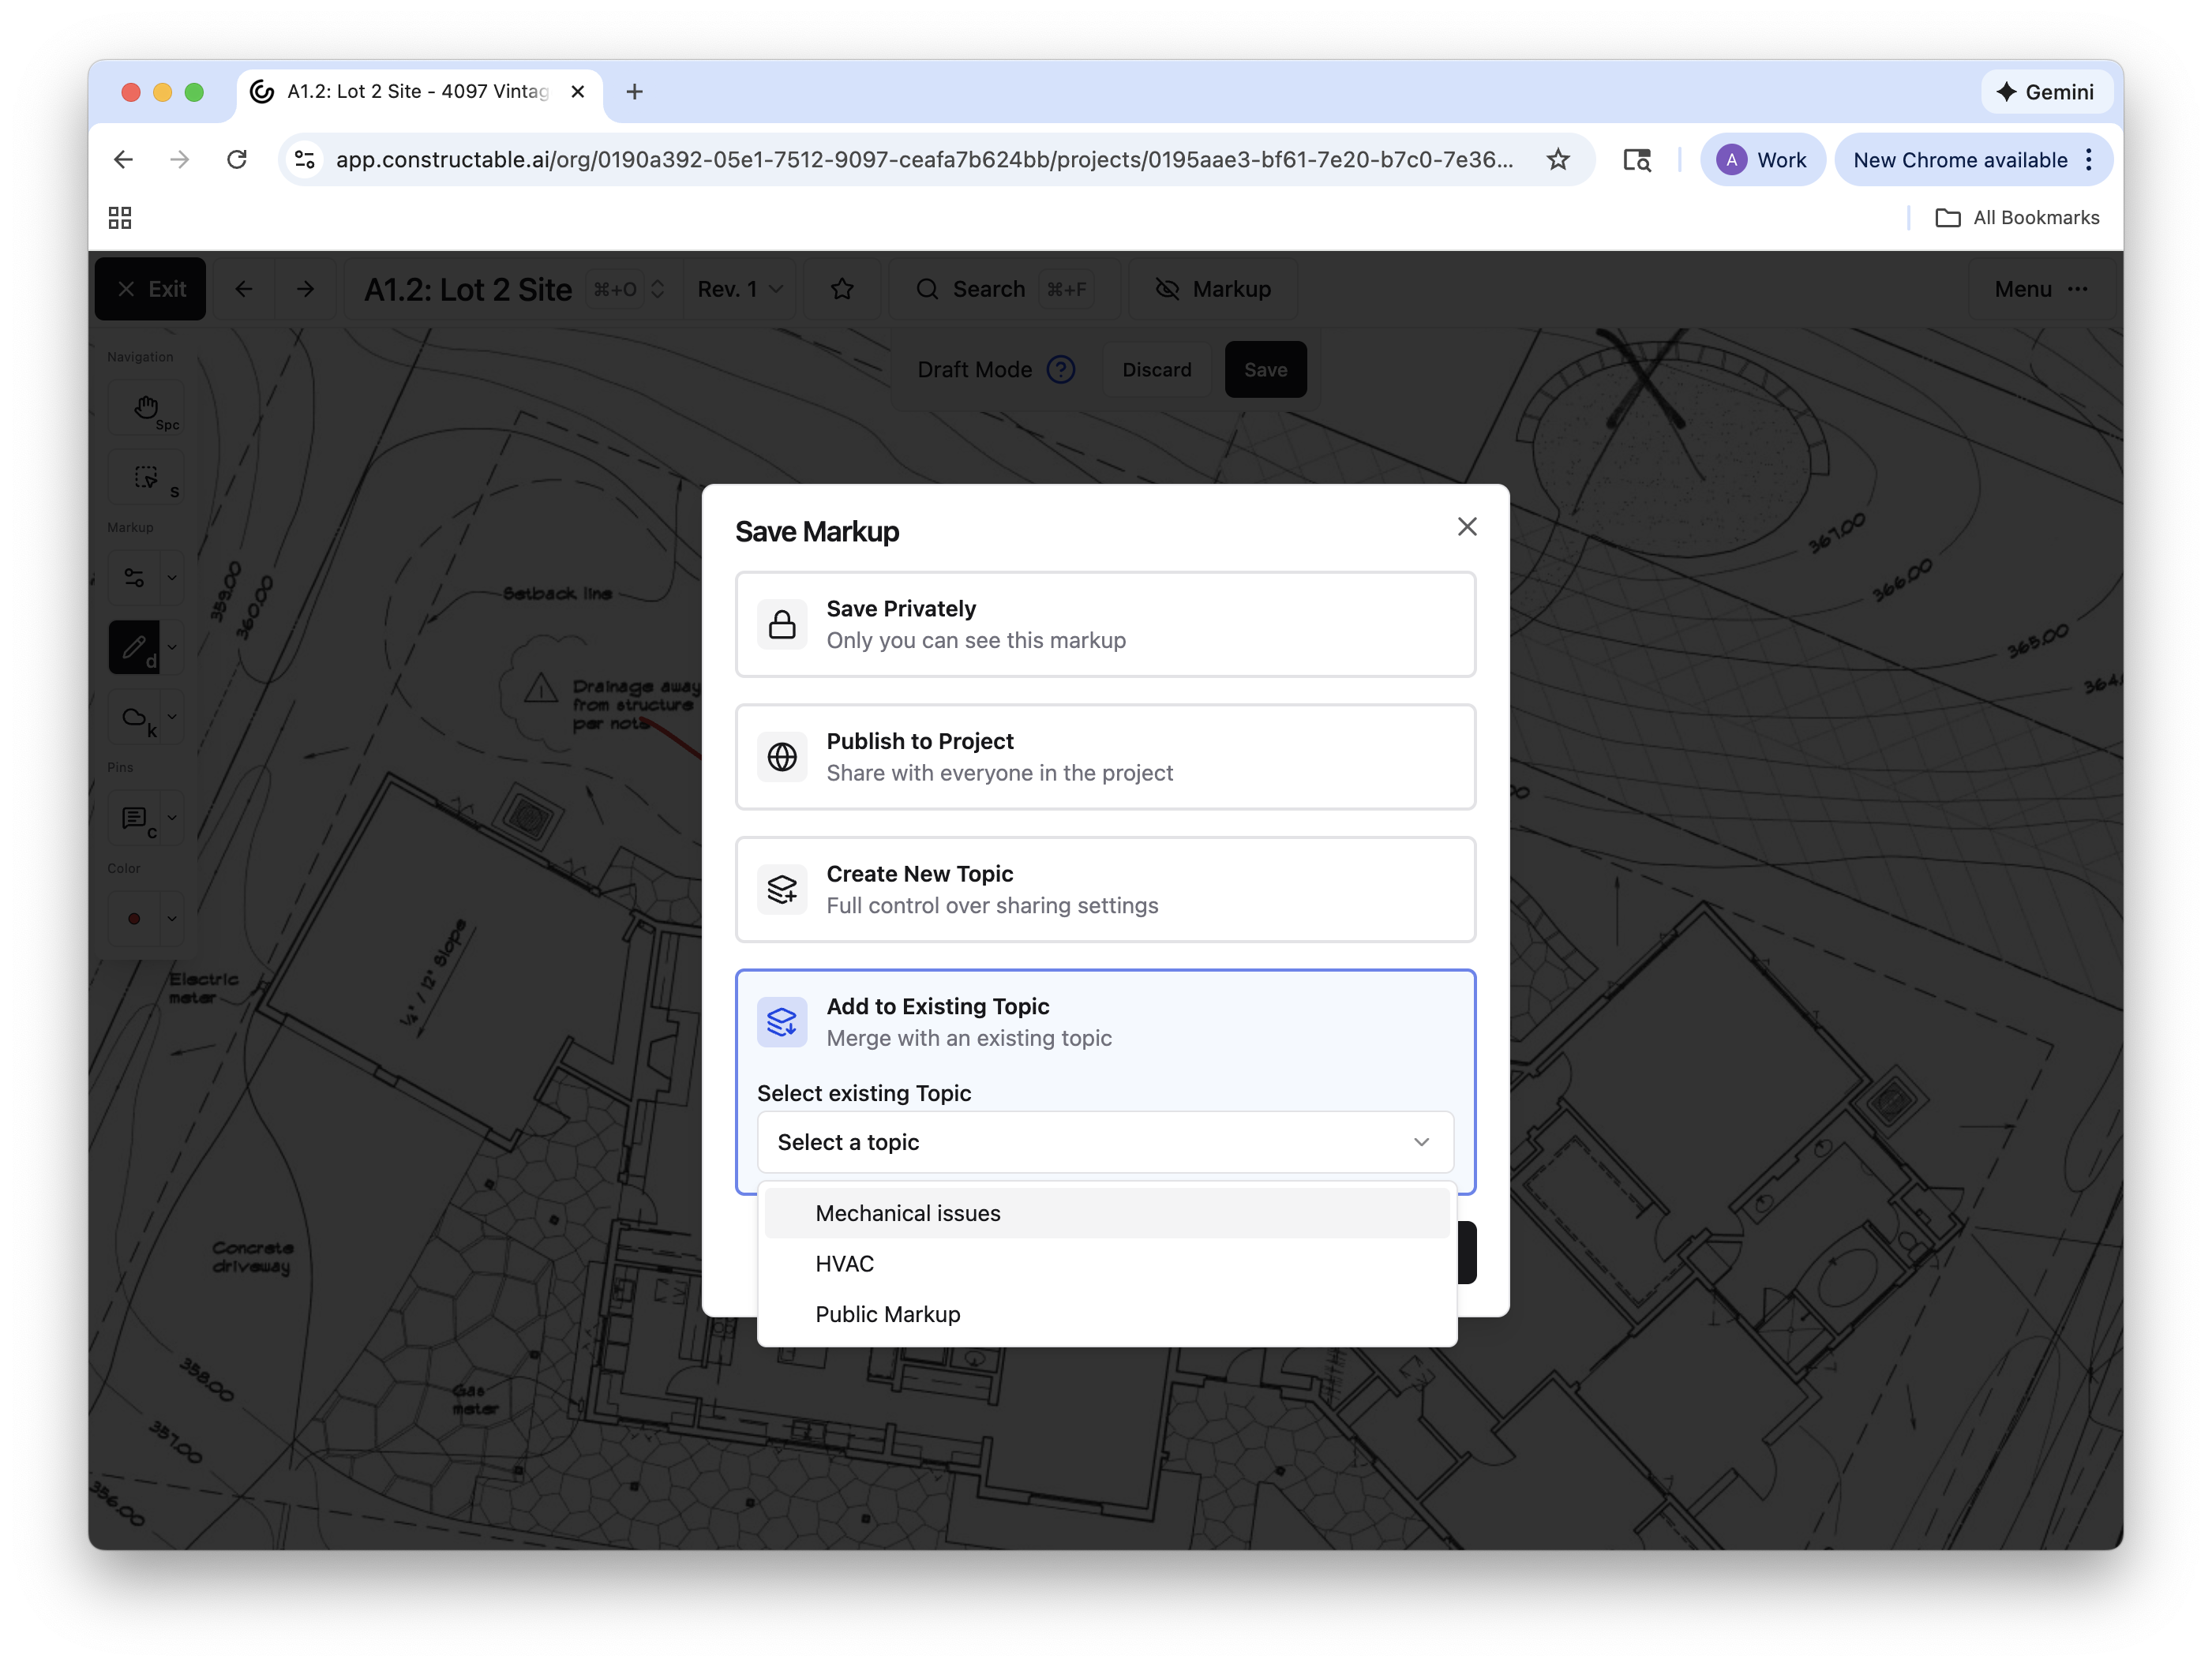The image size is (2212, 1667).
Task: Expand the color picker dropdown arrow
Action: pos(172,919)
